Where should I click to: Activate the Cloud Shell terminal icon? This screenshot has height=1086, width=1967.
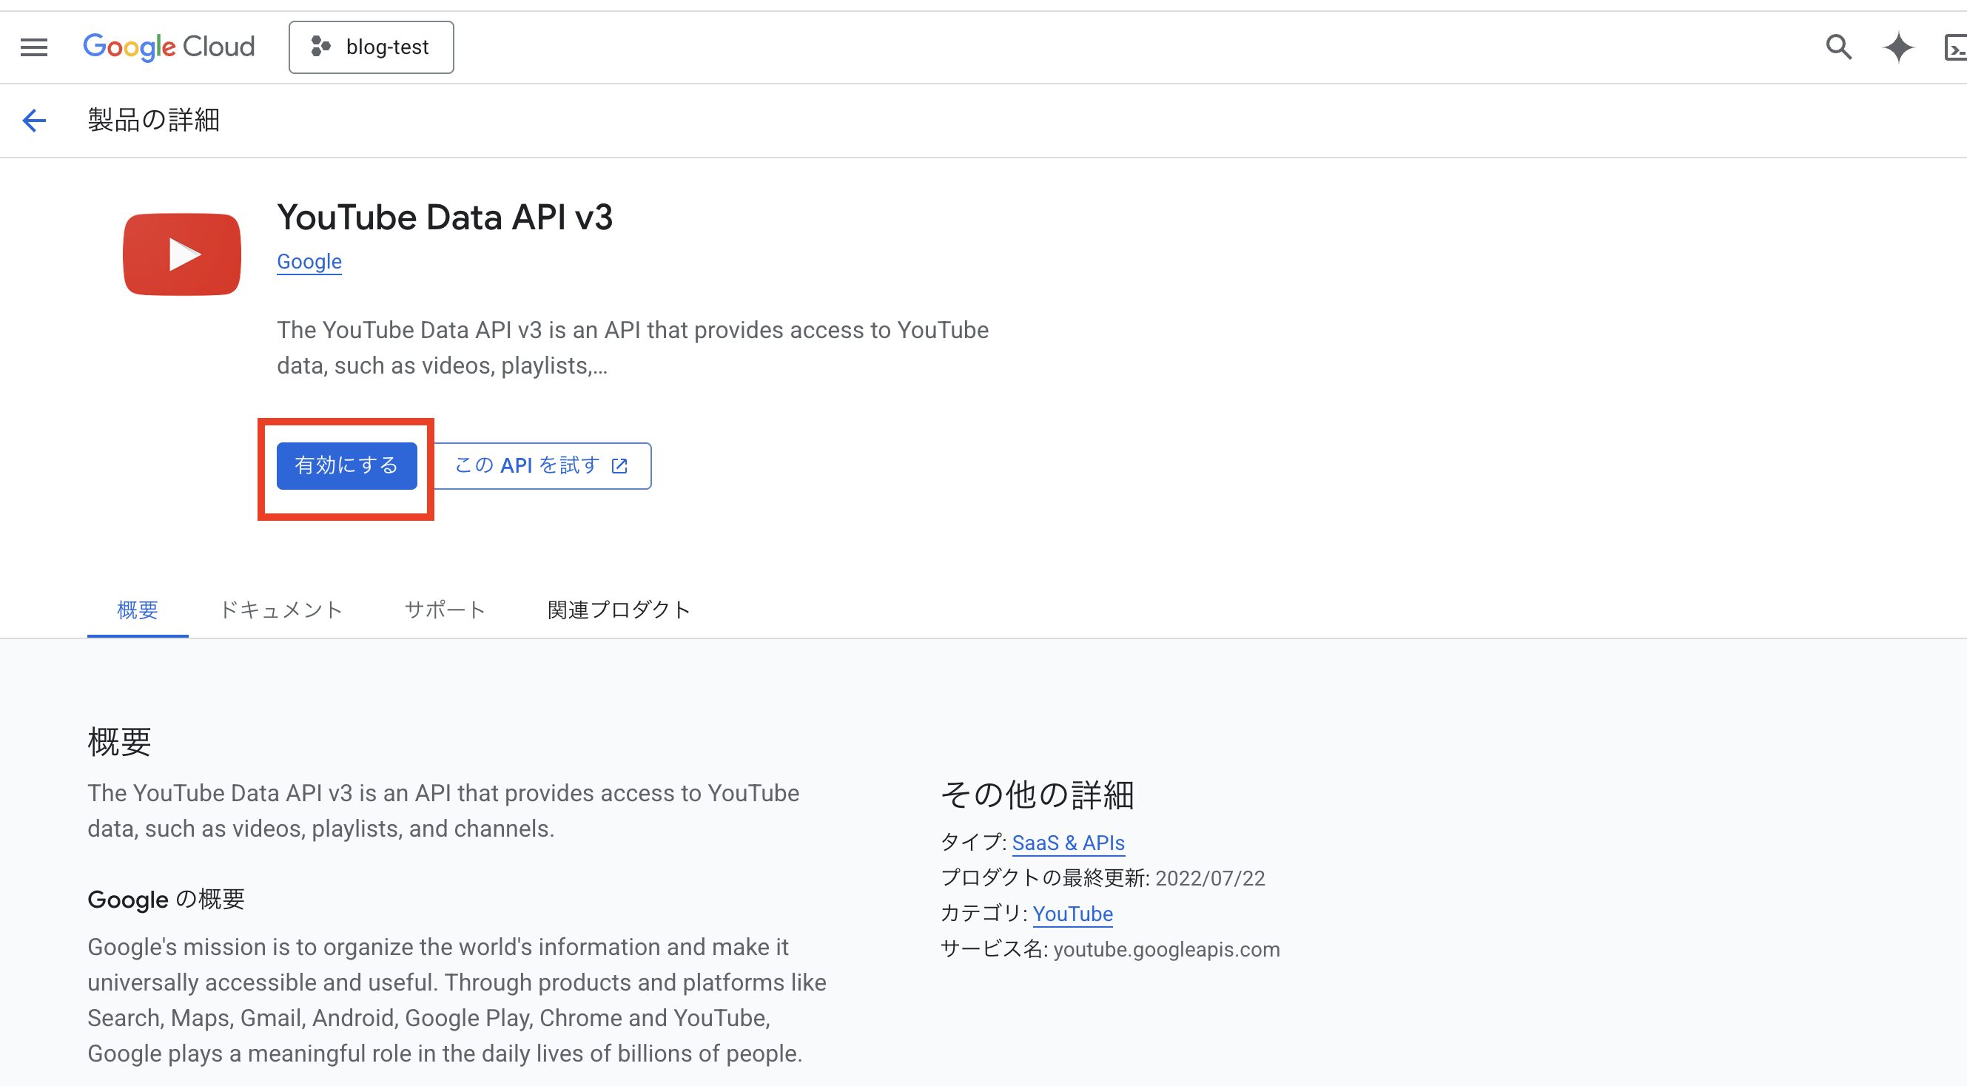pyautogui.click(x=1956, y=49)
